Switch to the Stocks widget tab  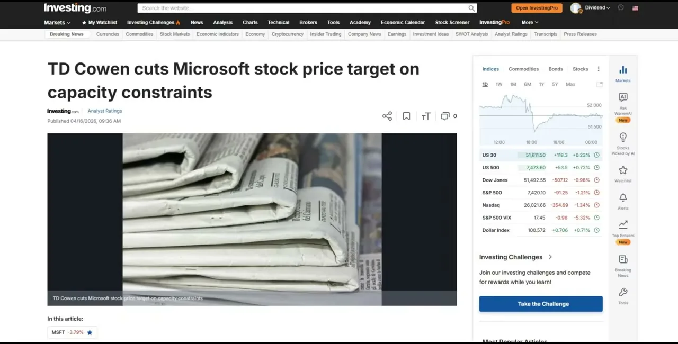(x=581, y=69)
